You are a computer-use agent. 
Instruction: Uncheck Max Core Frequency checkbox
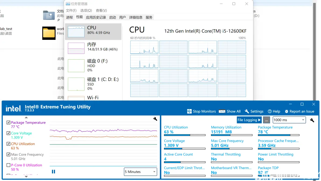point(8,154)
